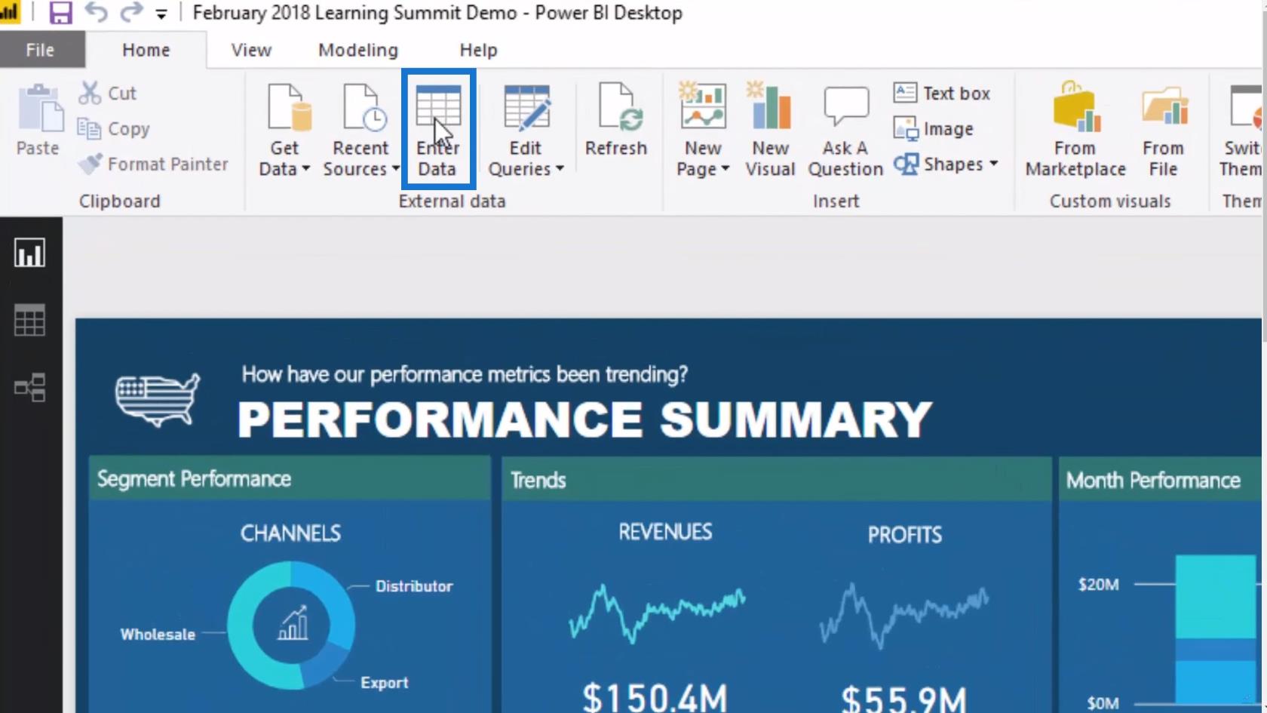The image size is (1267, 713).
Task: Click the $150.4M revenue value
Action: (655, 697)
